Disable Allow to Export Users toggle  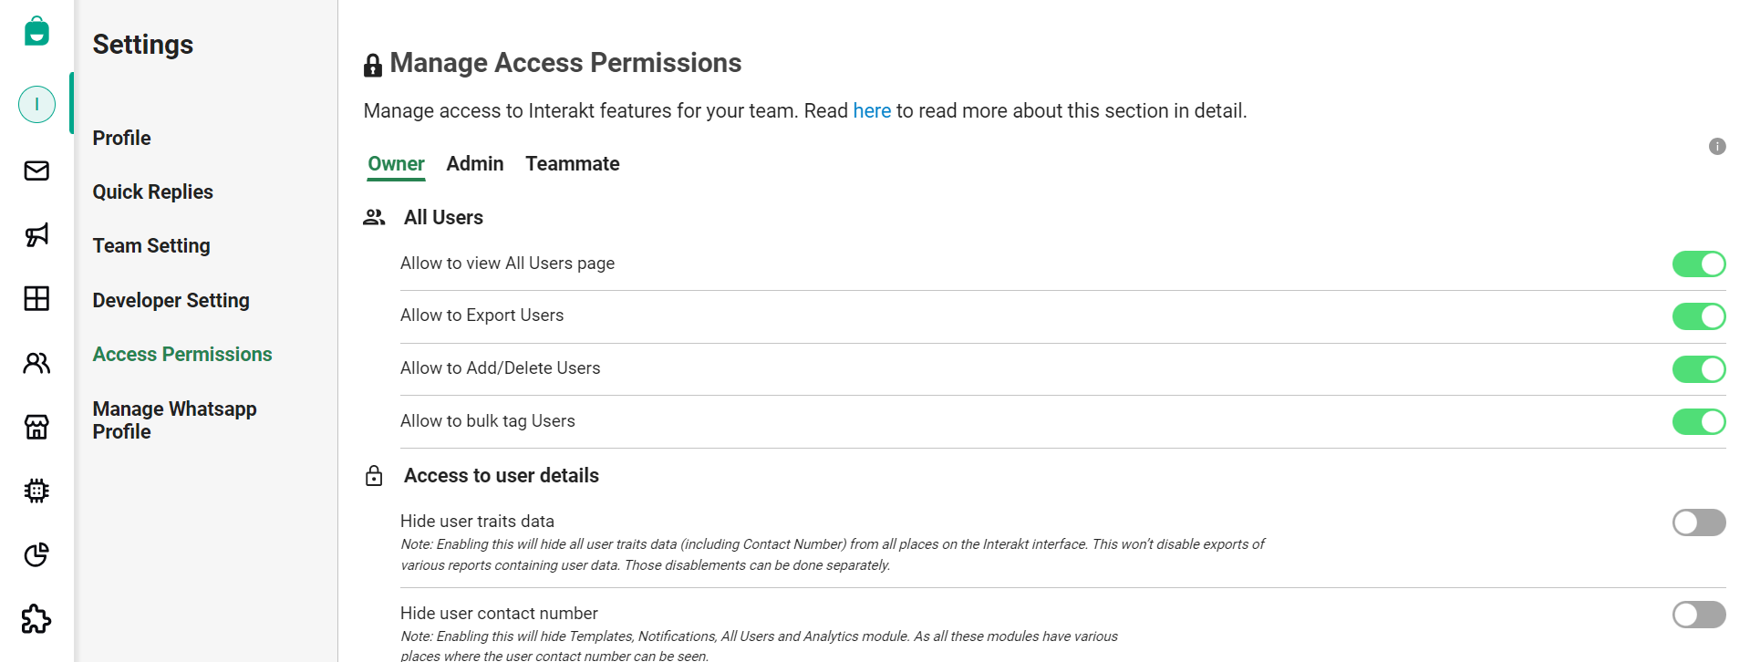(1698, 316)
